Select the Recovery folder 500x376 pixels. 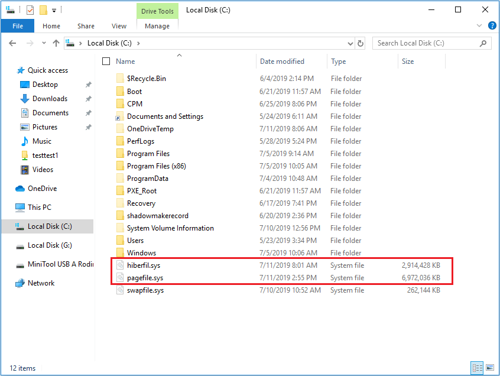click(x=141, y=203)
